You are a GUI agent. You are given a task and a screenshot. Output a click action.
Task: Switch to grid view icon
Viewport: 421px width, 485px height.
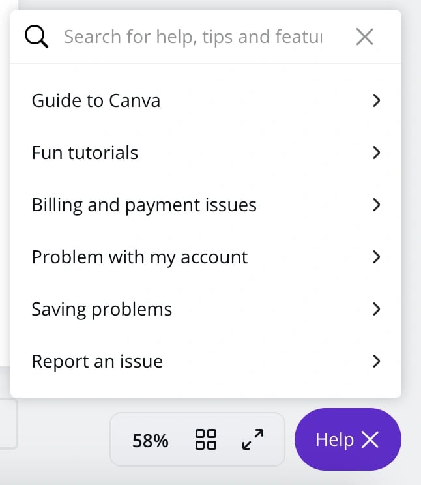(x=206, y=439)
